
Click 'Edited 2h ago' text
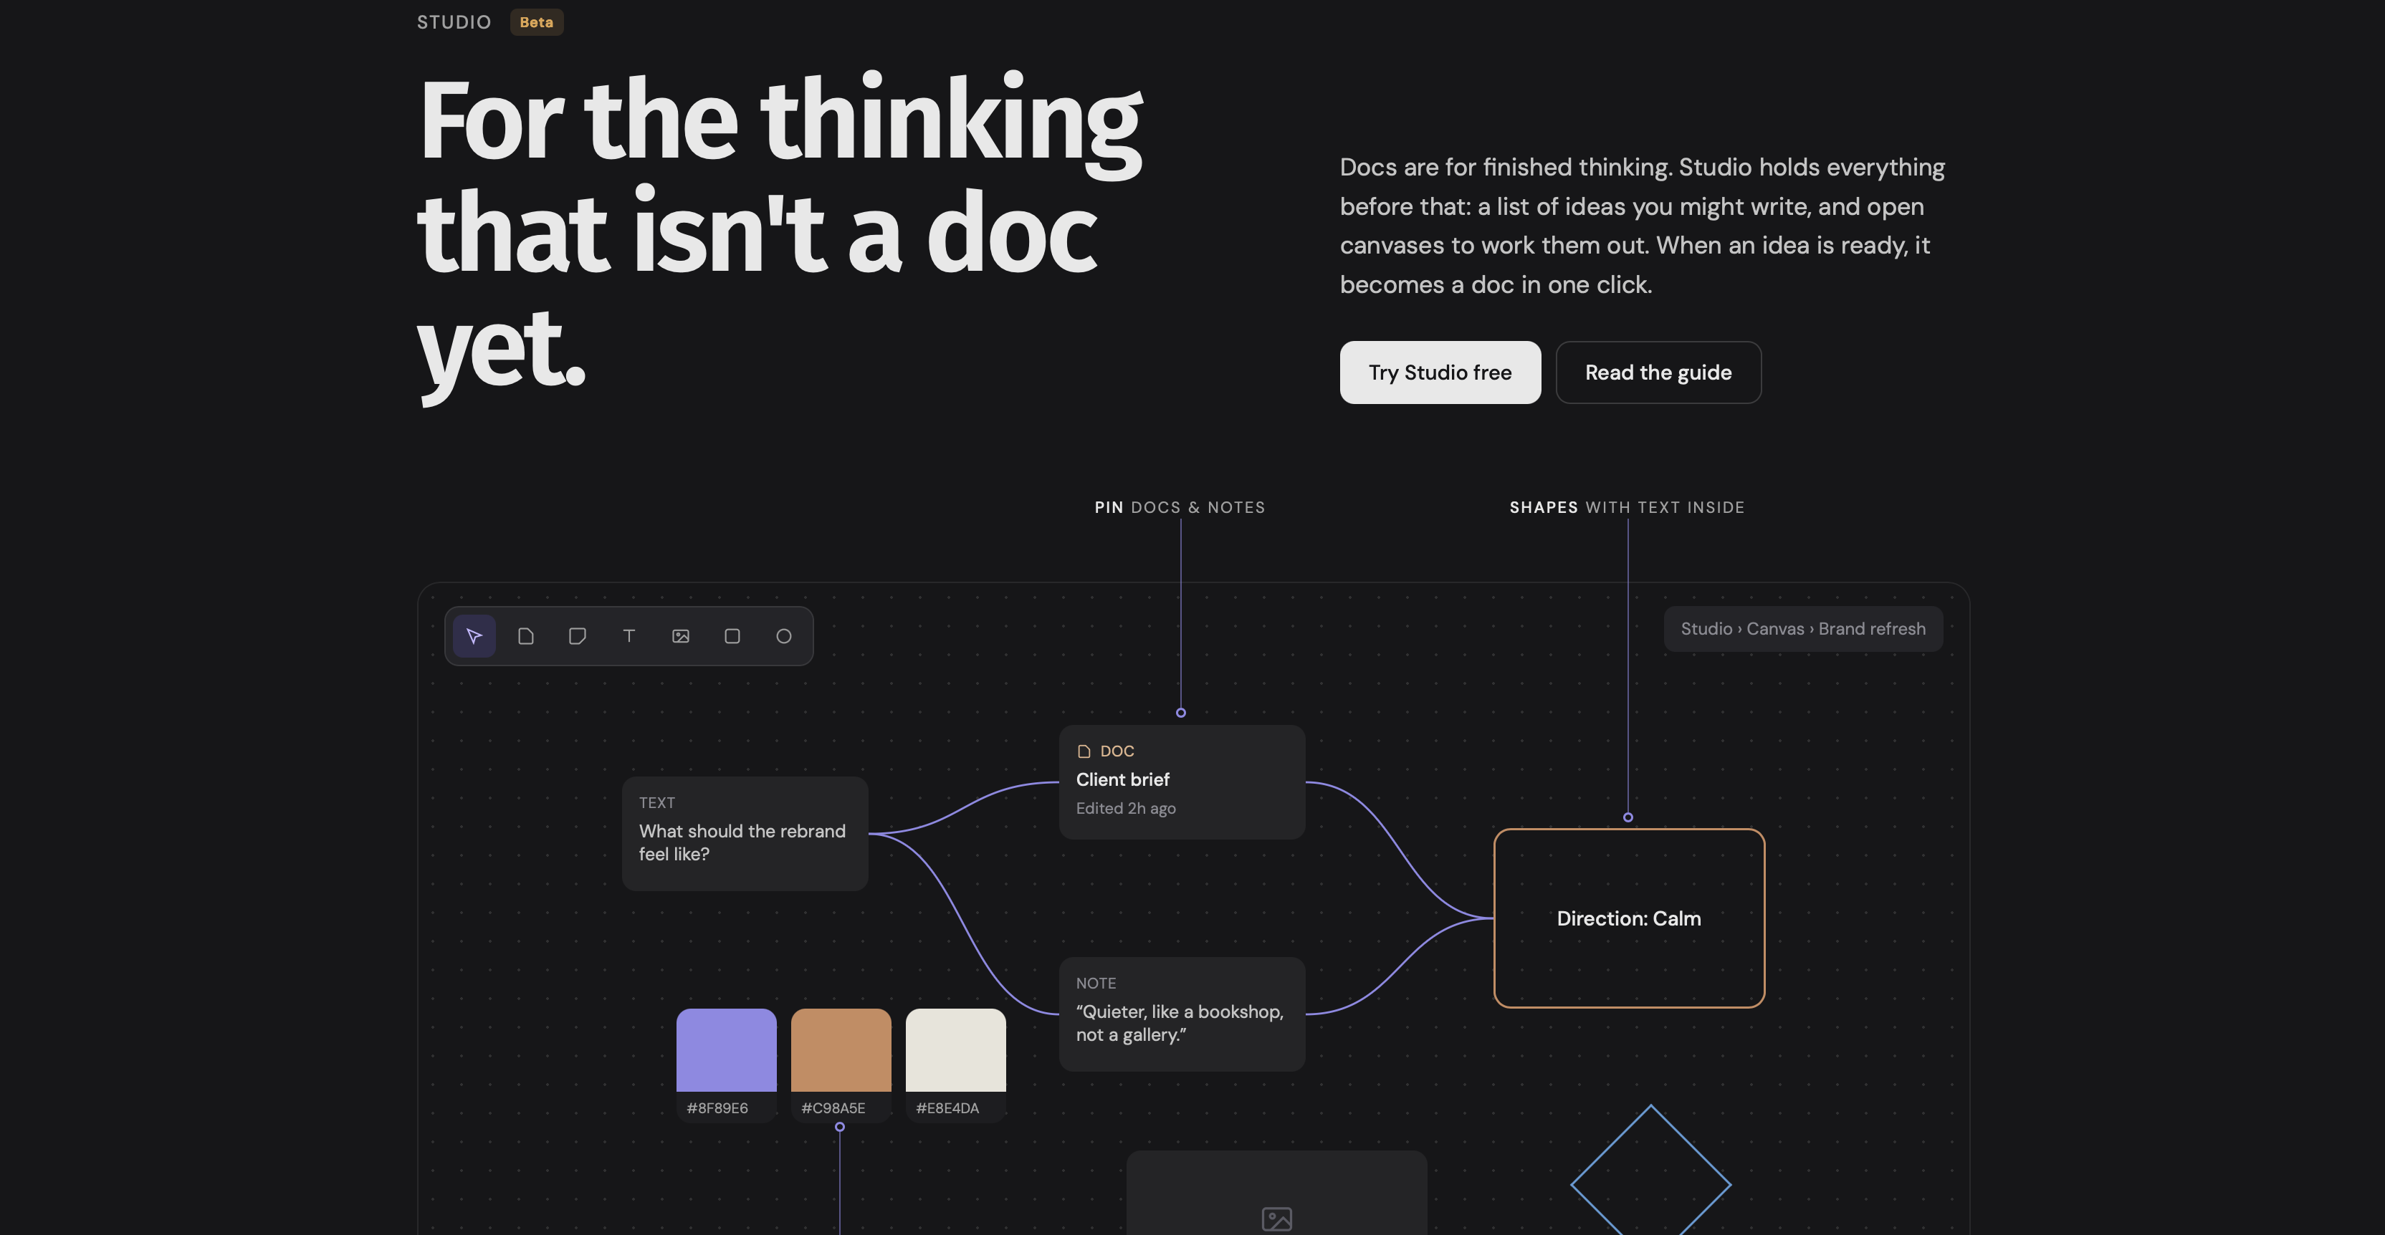tap(1126, 808)
